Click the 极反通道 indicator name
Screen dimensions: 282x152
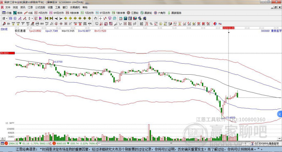(x=20, y=31)
